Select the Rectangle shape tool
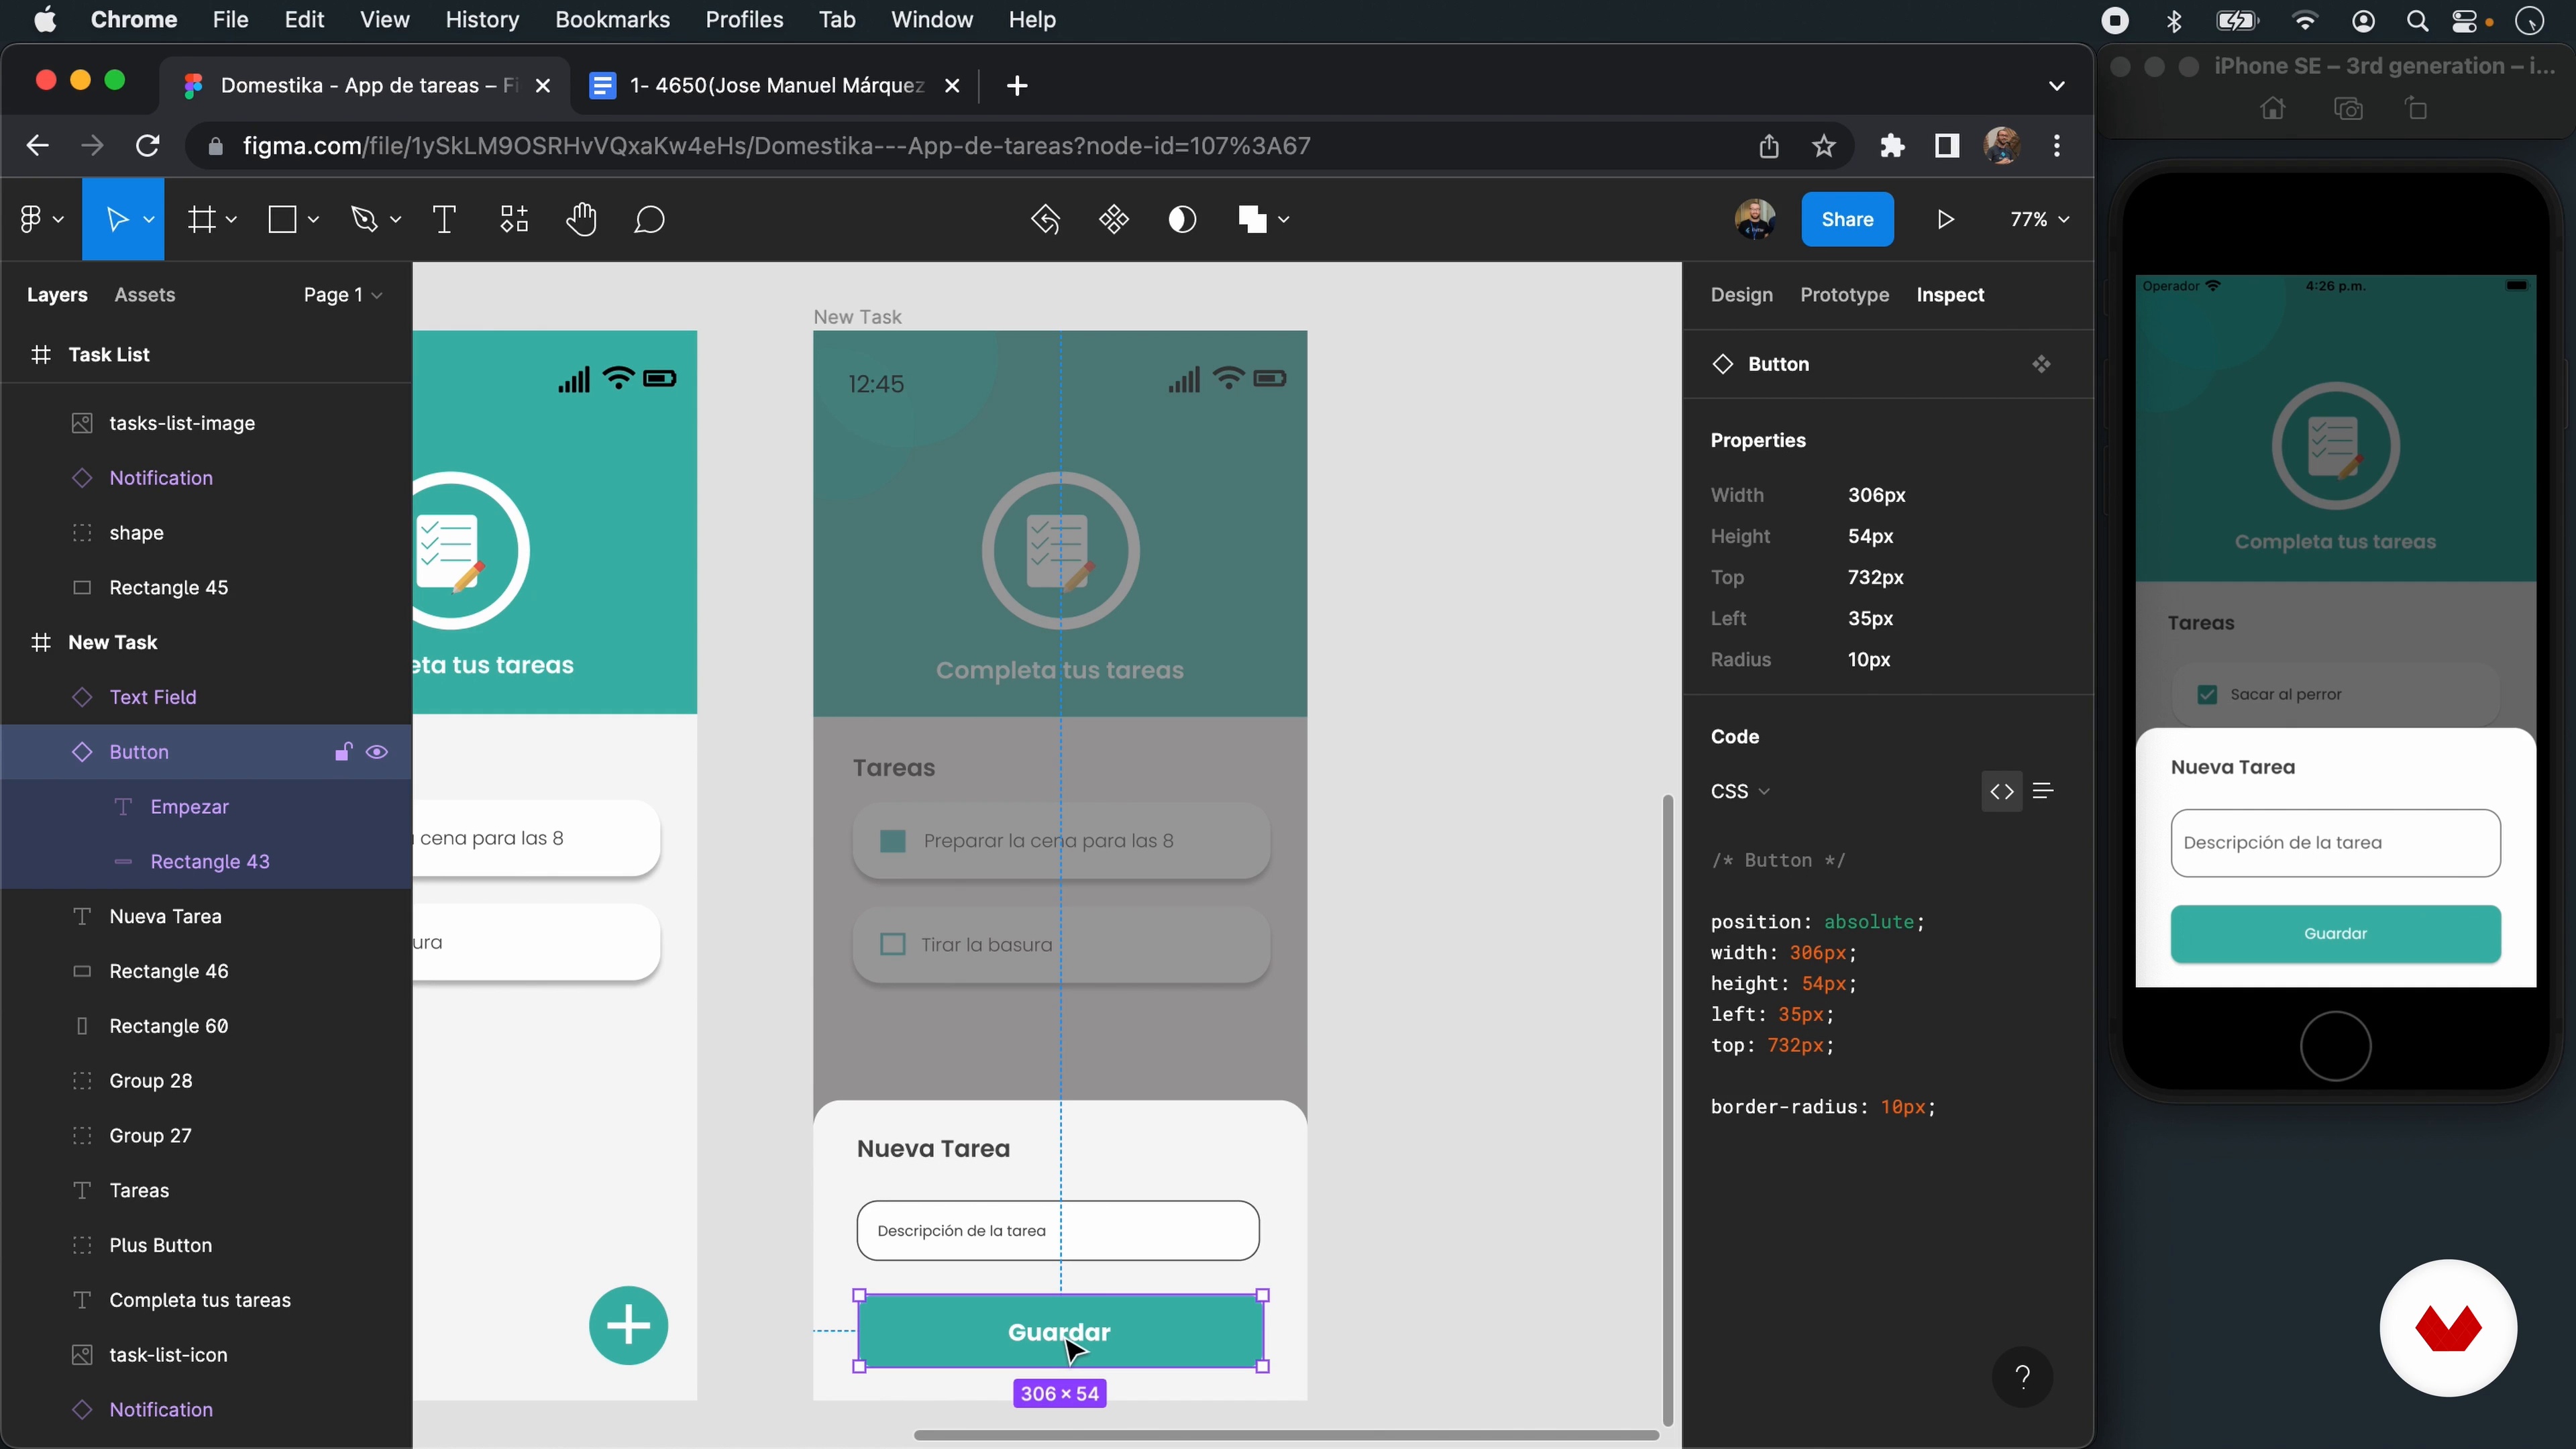This screenshot has height=1449, width=2576. (283, 219)
